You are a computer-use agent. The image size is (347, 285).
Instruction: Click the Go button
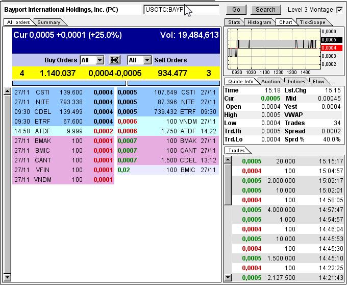pyautogui.click(x=236, y=10)
